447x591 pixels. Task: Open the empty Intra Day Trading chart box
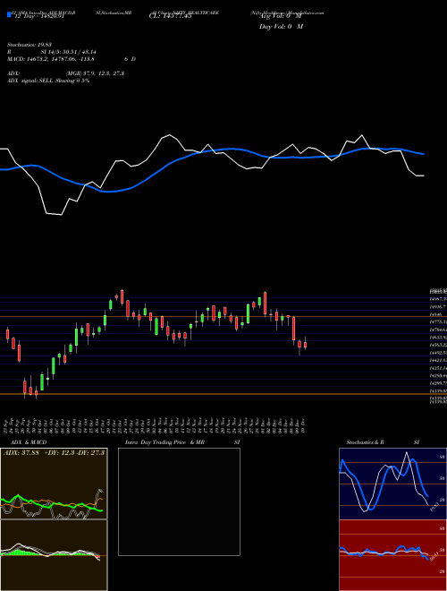(x=179, y=501)
